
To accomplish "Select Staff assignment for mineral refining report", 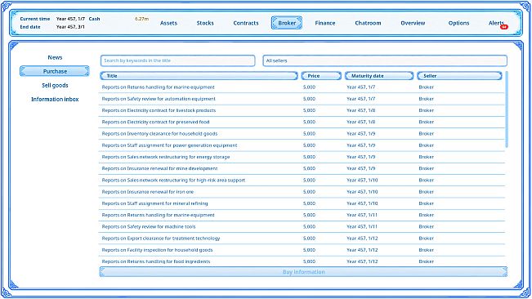I will click(x=302, y=203).
